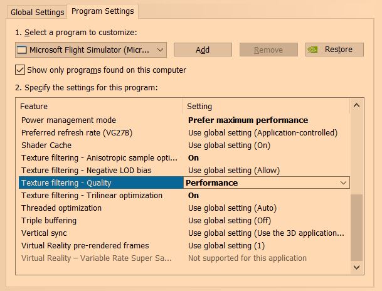
Task: Open the program selection dropdown
Action: click(160, 50)
